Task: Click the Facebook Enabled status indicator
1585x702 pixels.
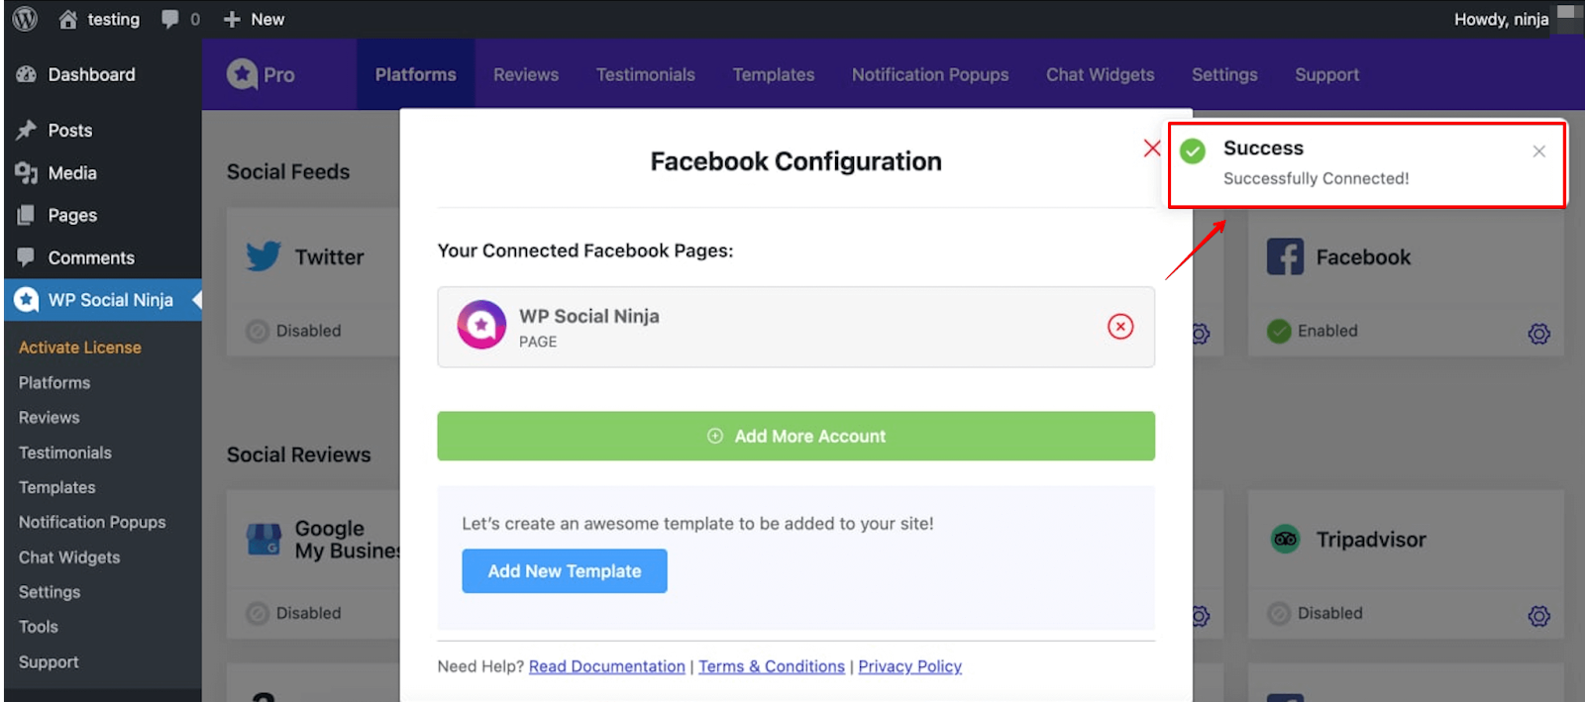Action: coord(1313,331)
